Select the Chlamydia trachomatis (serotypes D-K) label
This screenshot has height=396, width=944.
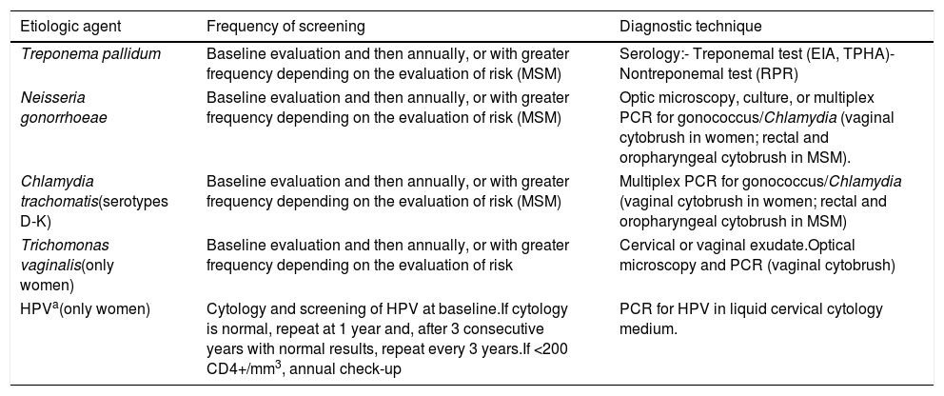click(64, 198)
